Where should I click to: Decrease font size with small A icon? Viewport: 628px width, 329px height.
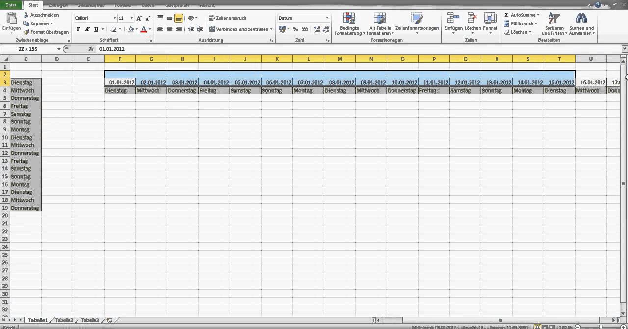point(147,18)
